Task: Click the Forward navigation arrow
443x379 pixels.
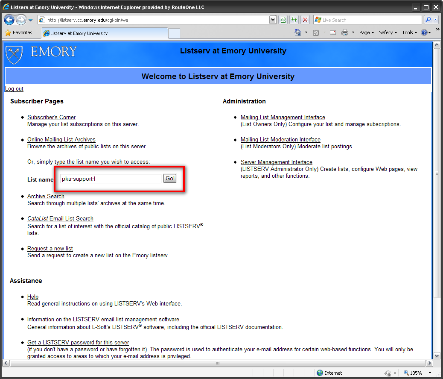Action: point(21,20)
